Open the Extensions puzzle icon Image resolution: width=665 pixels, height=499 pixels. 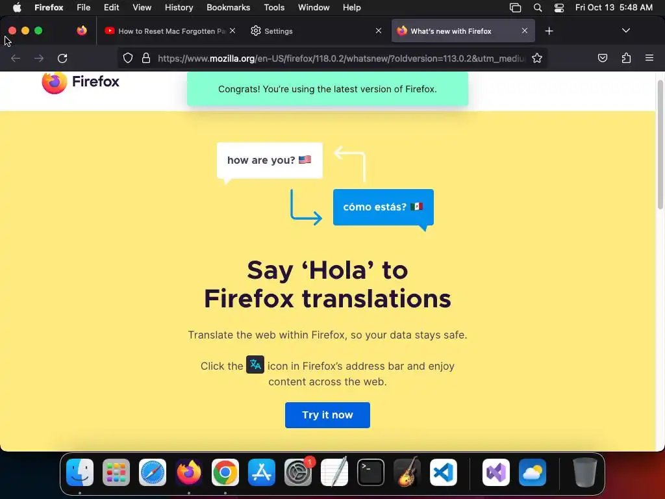click(x=626, y=58)
